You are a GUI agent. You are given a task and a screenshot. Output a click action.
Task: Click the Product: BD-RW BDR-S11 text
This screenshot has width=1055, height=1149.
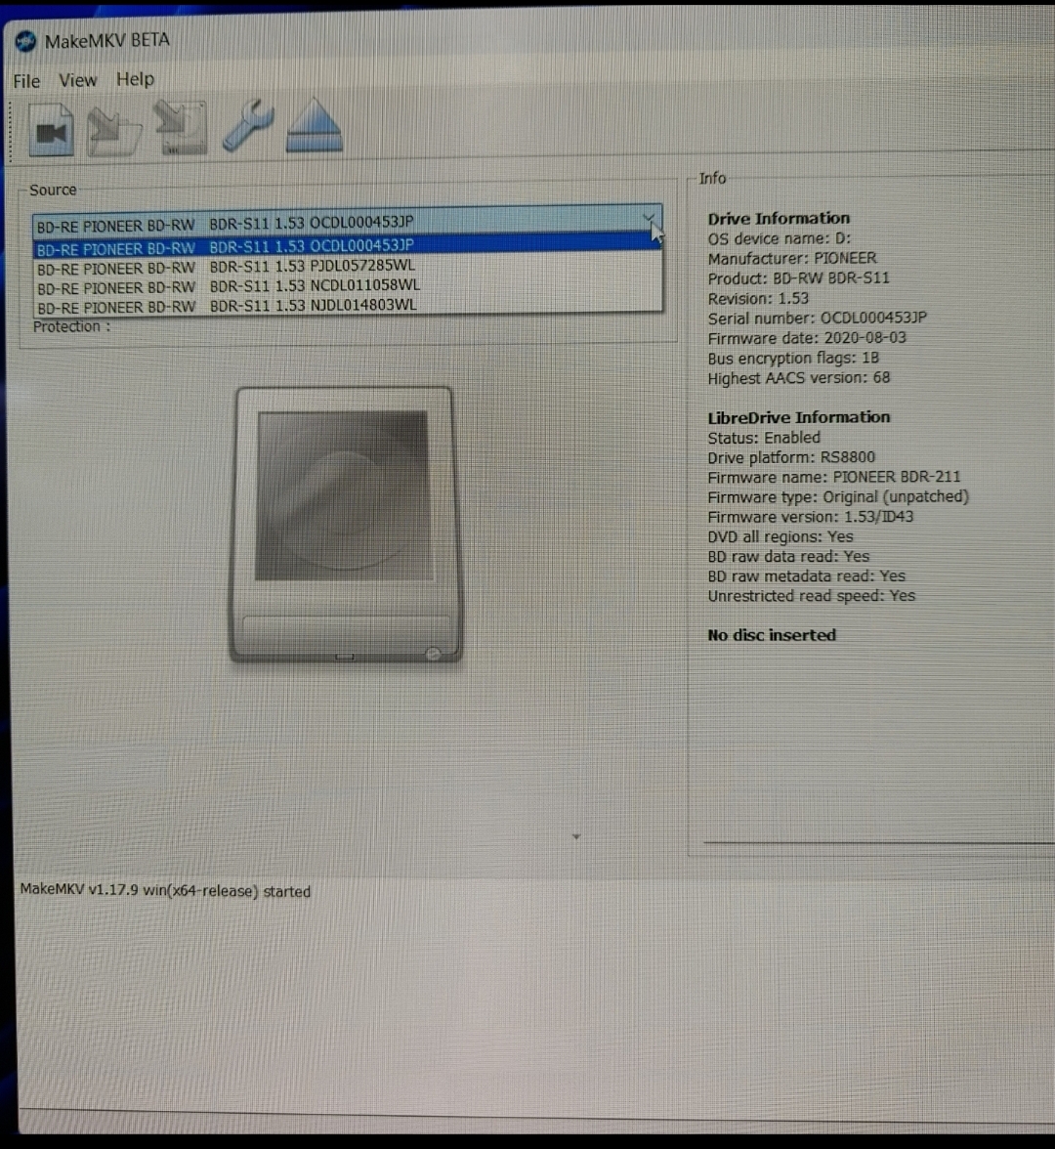coord(799,278)
